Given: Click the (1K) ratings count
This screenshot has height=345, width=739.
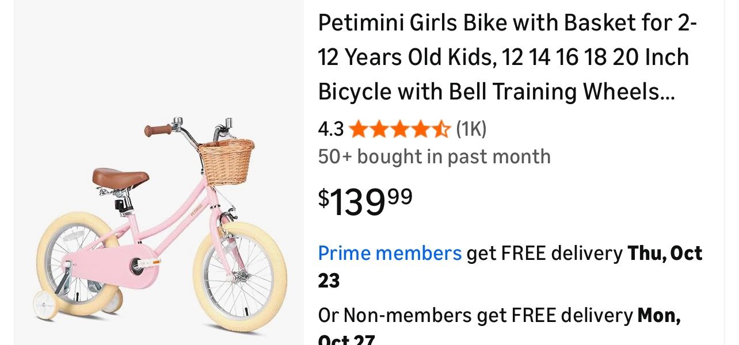Looking at the screenshot, I should click(x=471, y=129).
